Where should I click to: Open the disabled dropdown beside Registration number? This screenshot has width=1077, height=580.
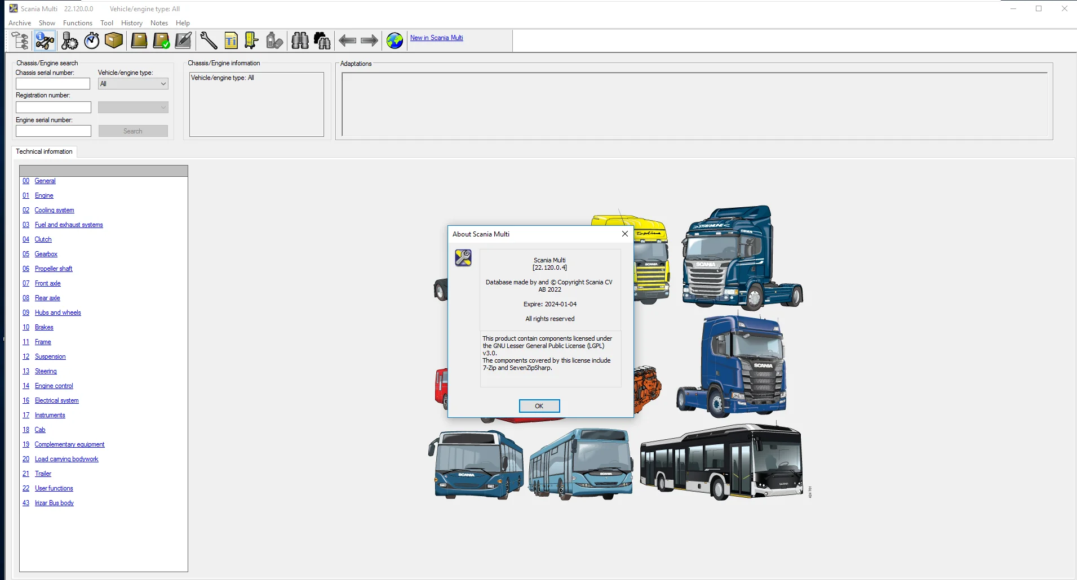[133, 107]
